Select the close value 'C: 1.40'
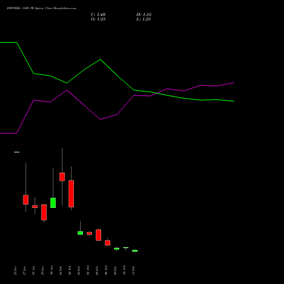The width and height of the screenshot is (284, 284). pyautogui.click(x=98, y=15)
